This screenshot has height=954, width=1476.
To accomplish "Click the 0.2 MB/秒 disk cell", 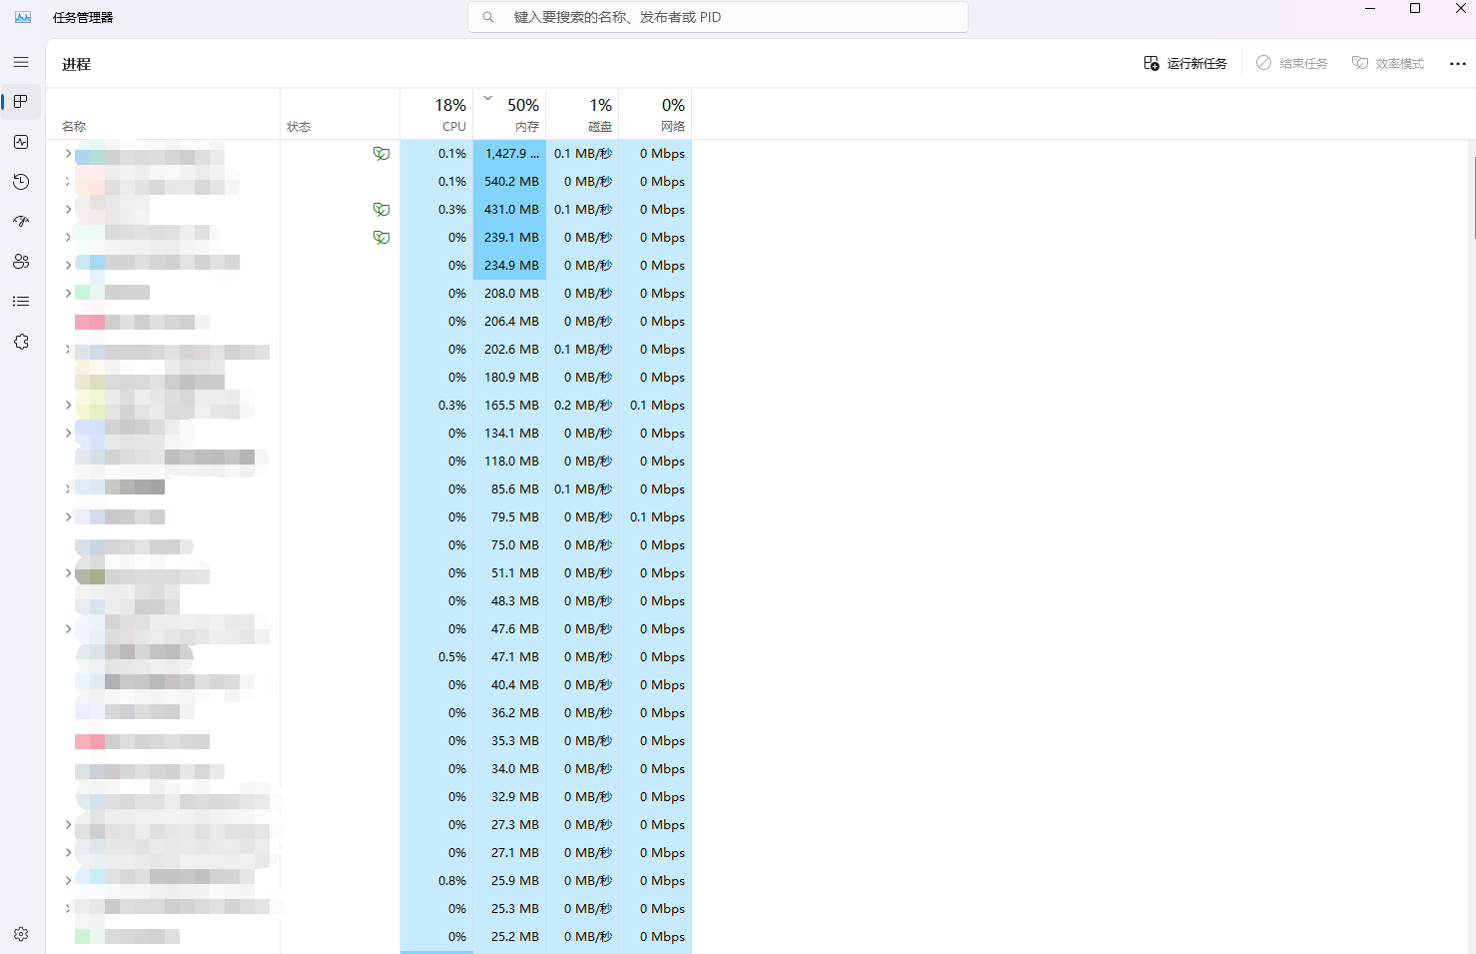I will (582, 406).
